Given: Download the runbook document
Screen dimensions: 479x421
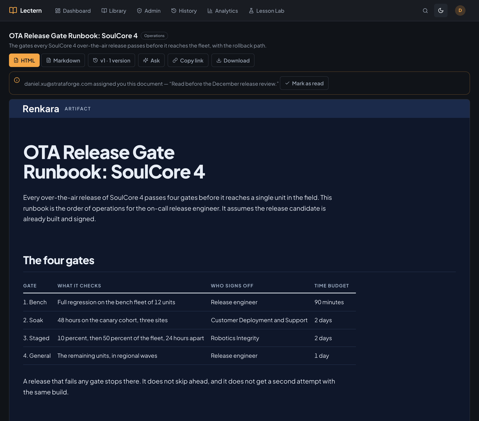Looking at the screenshot, I should [233, 60].
